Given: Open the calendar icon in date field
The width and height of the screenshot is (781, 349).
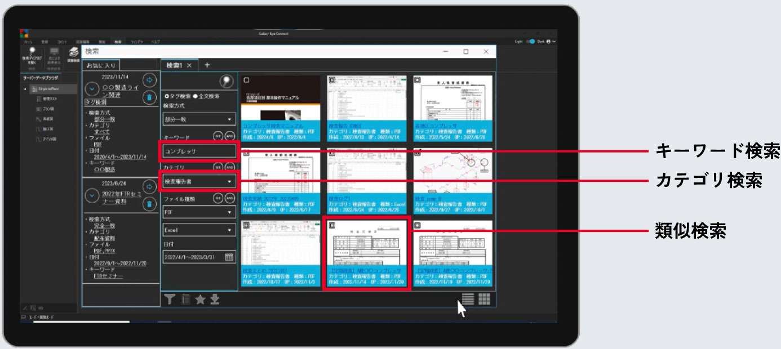Looking at the screenshot, I should coord(229,257).
